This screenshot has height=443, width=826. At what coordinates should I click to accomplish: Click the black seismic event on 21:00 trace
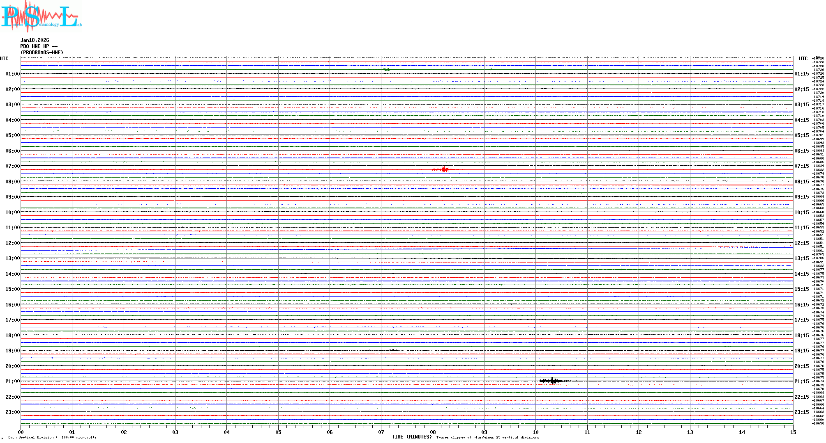click(x=553, y=381)
